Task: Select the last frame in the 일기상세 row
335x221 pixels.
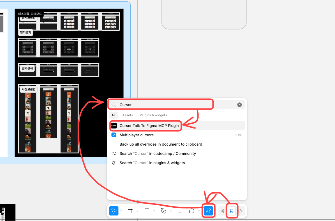Action: tap(90, 70)
